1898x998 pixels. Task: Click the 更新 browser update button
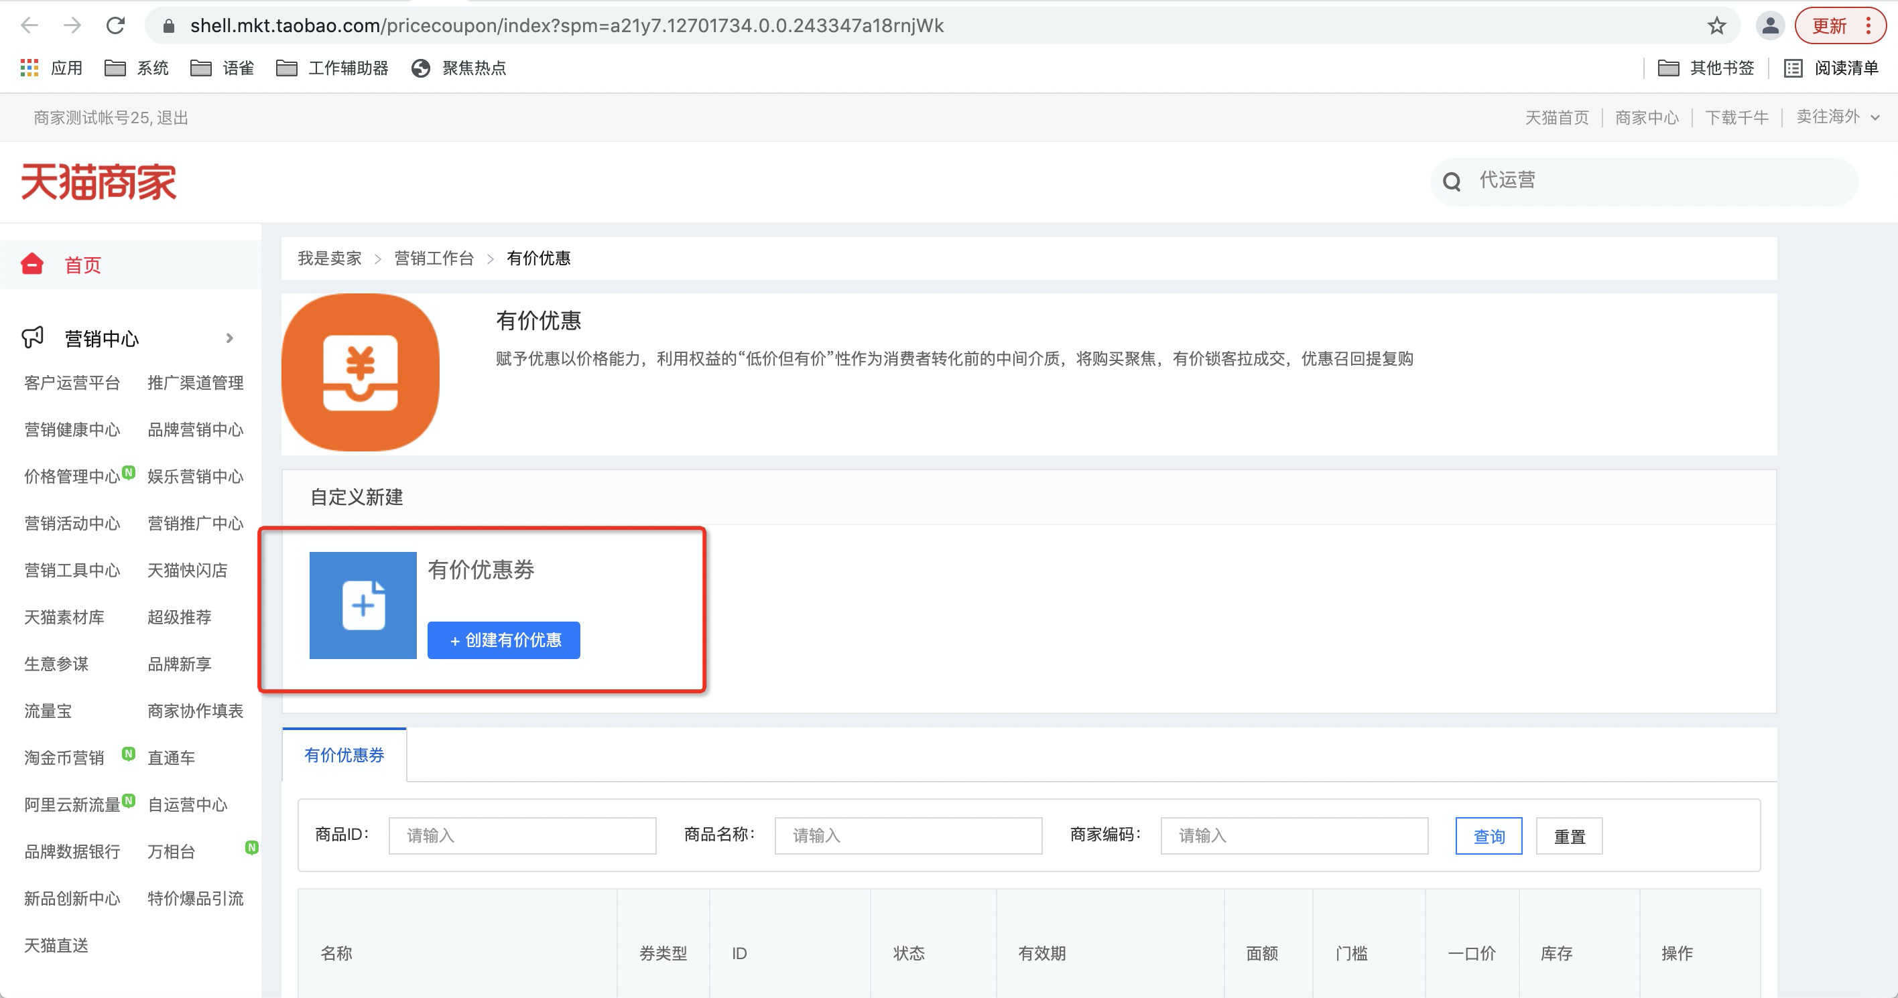tap(1830, 27)
